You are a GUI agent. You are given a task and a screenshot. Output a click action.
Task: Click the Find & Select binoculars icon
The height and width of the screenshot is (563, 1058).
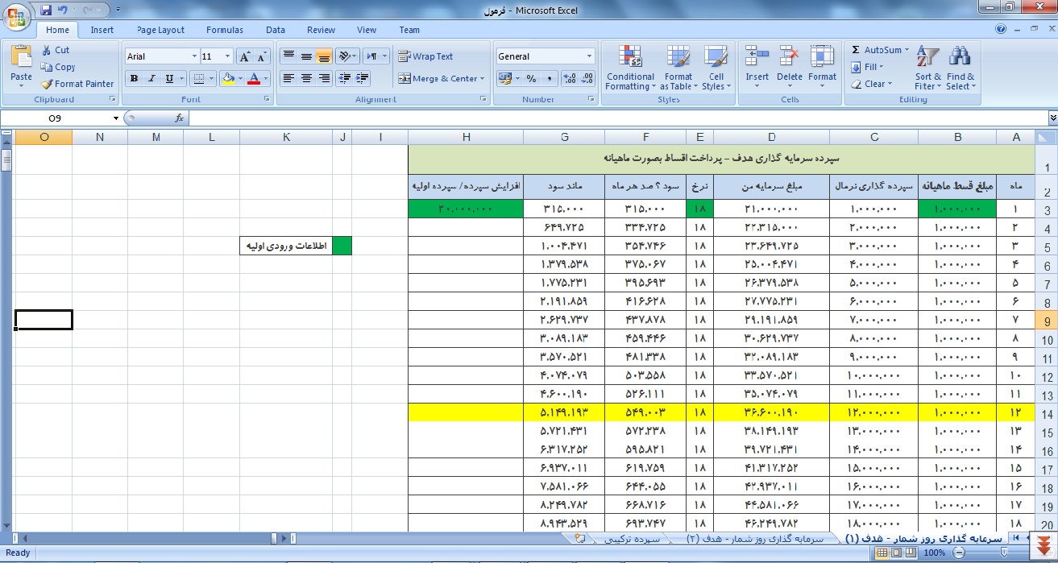960,68
